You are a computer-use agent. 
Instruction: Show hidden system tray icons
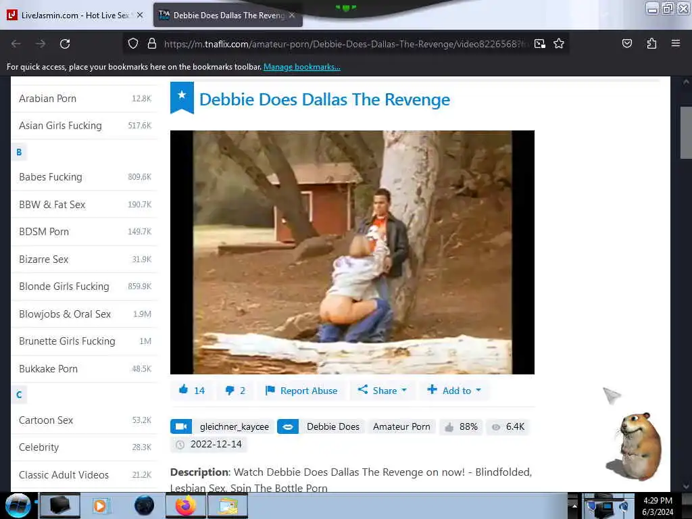point(574,505)
